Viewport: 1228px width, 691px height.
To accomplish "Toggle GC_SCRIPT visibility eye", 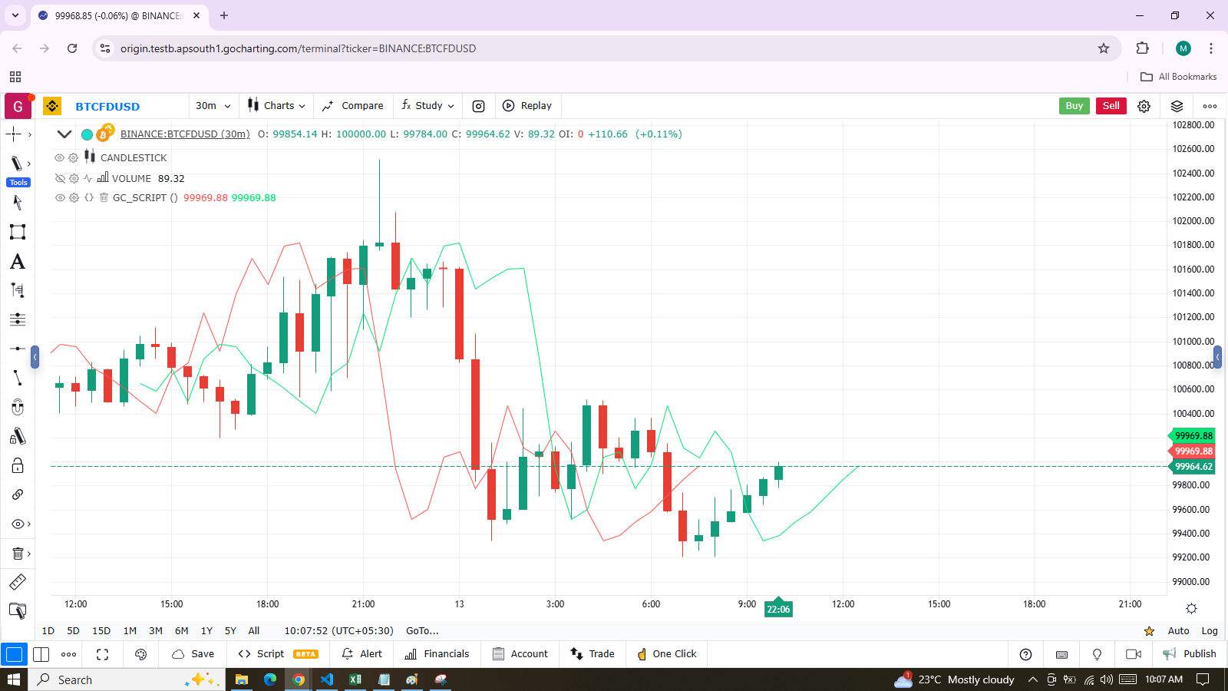I will [60, 197].
